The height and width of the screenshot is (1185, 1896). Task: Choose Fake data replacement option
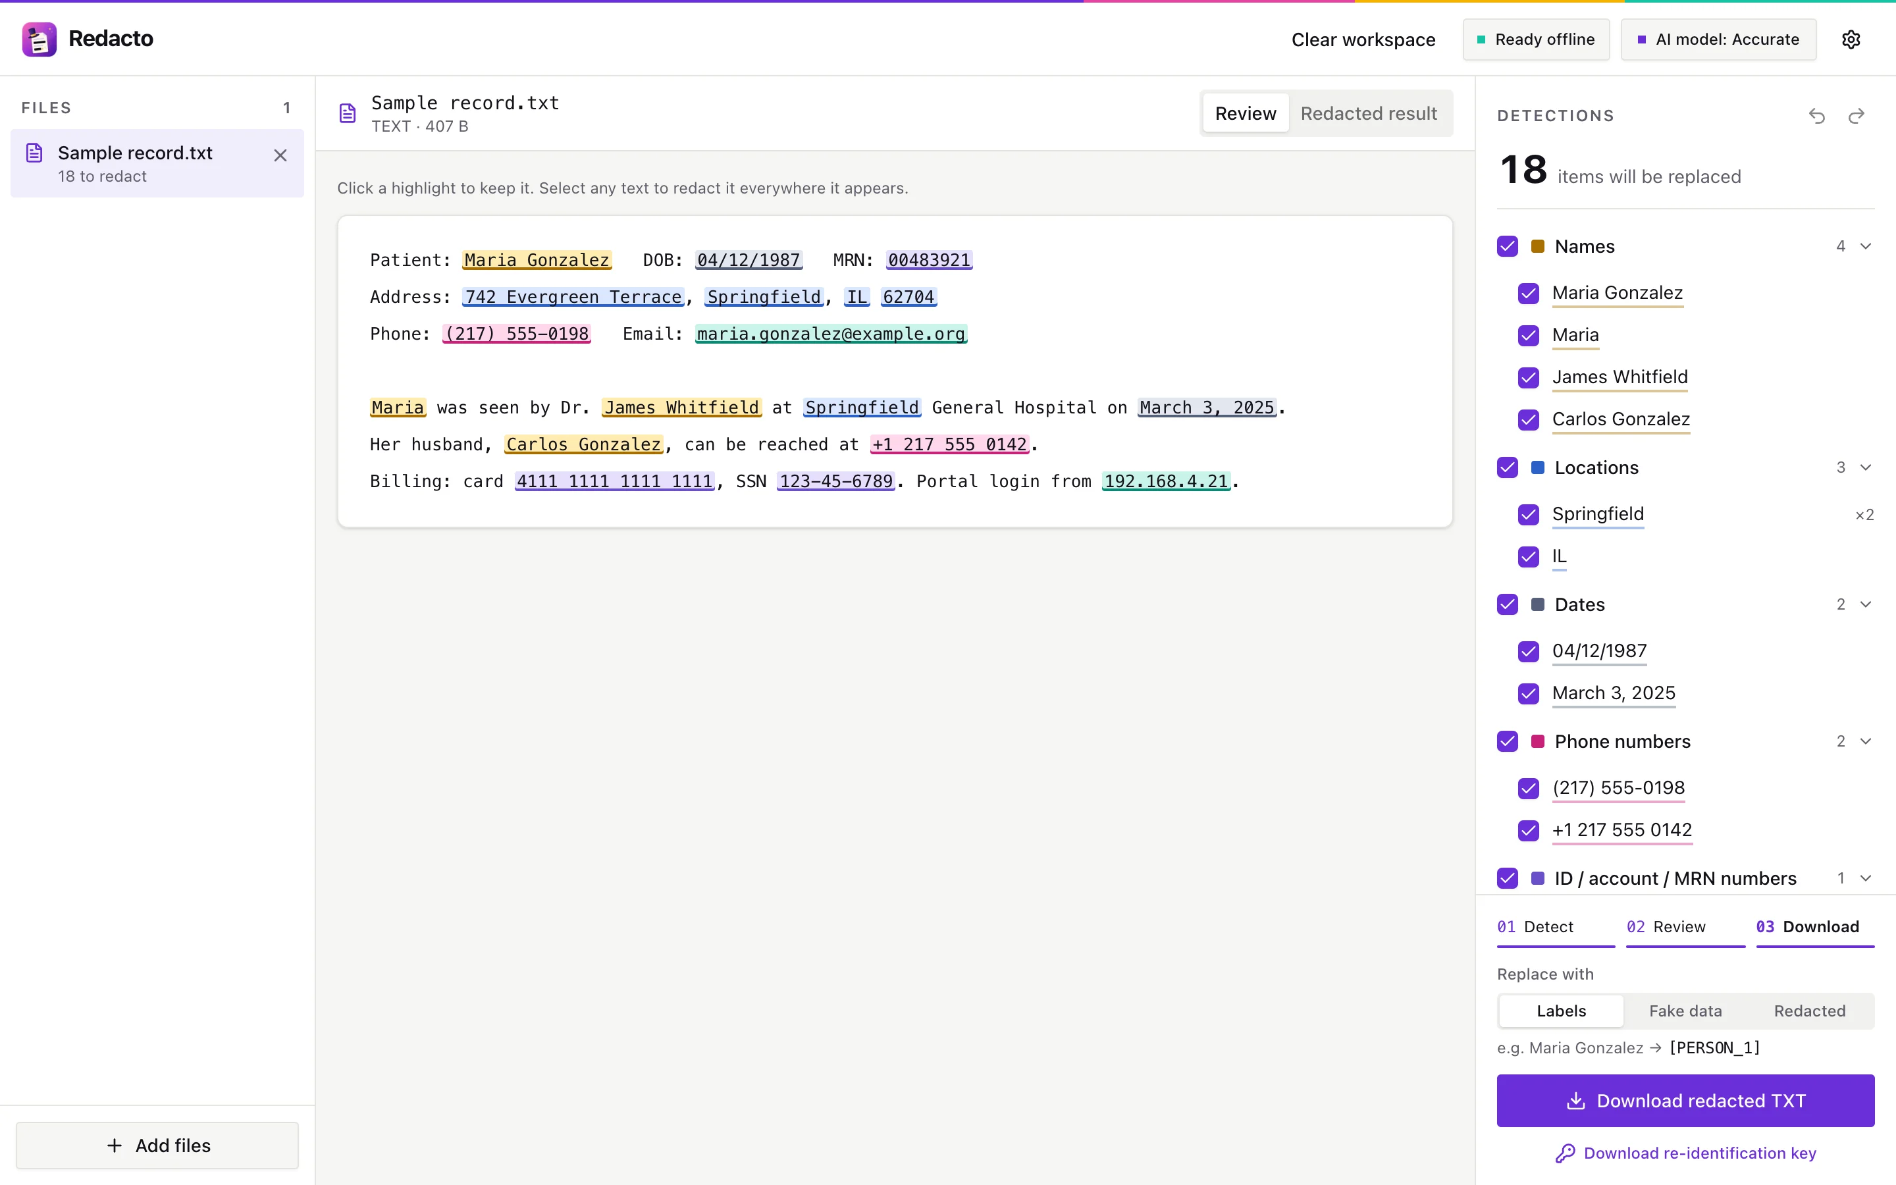coord(1685,1011)
